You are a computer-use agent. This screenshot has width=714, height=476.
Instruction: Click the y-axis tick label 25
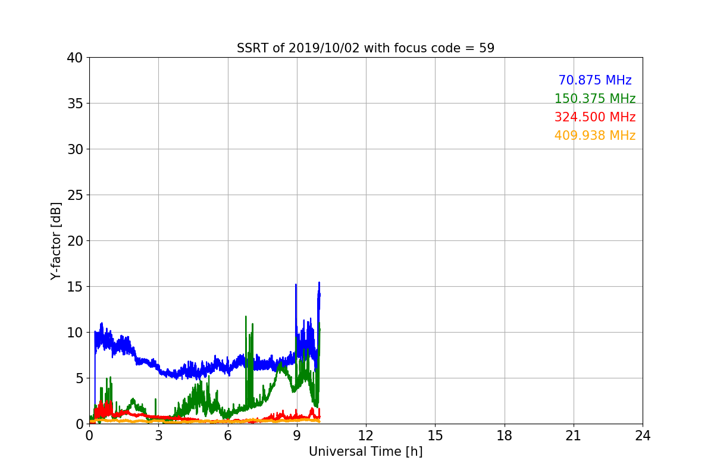(x=74, y=195)
